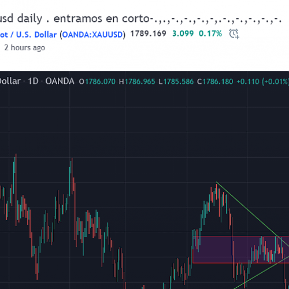Click the '2 hours ago' timestamp
The image size is (289, 289).
point(25,47)
